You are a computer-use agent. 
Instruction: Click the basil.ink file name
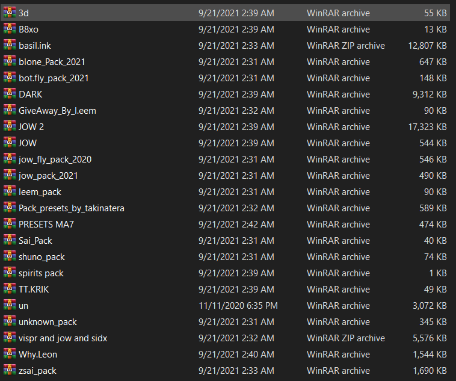coord(35,46)
